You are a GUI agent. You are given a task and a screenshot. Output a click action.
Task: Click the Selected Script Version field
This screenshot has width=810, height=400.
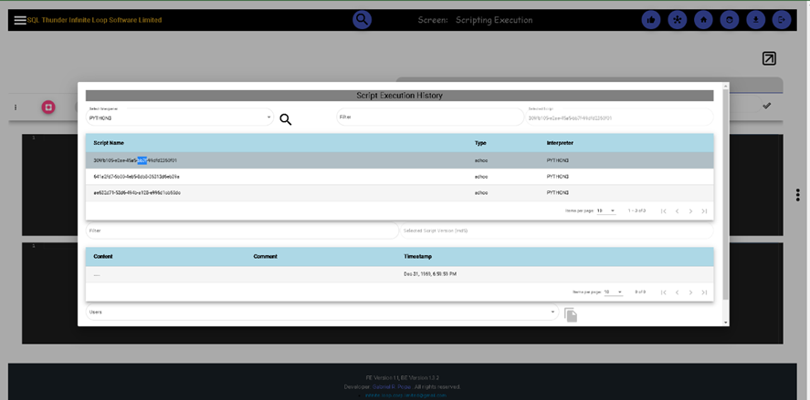point(556,231)
